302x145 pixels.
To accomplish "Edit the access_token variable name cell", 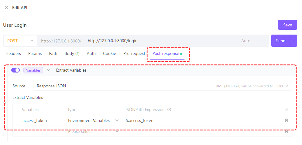I will [x=35, y=120].
